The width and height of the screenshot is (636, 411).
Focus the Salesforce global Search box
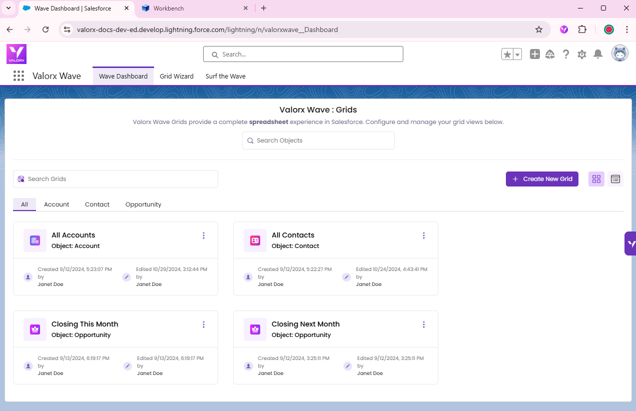point(303,54)
